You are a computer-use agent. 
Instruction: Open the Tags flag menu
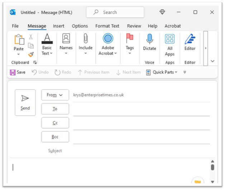[x=130, y=44]
